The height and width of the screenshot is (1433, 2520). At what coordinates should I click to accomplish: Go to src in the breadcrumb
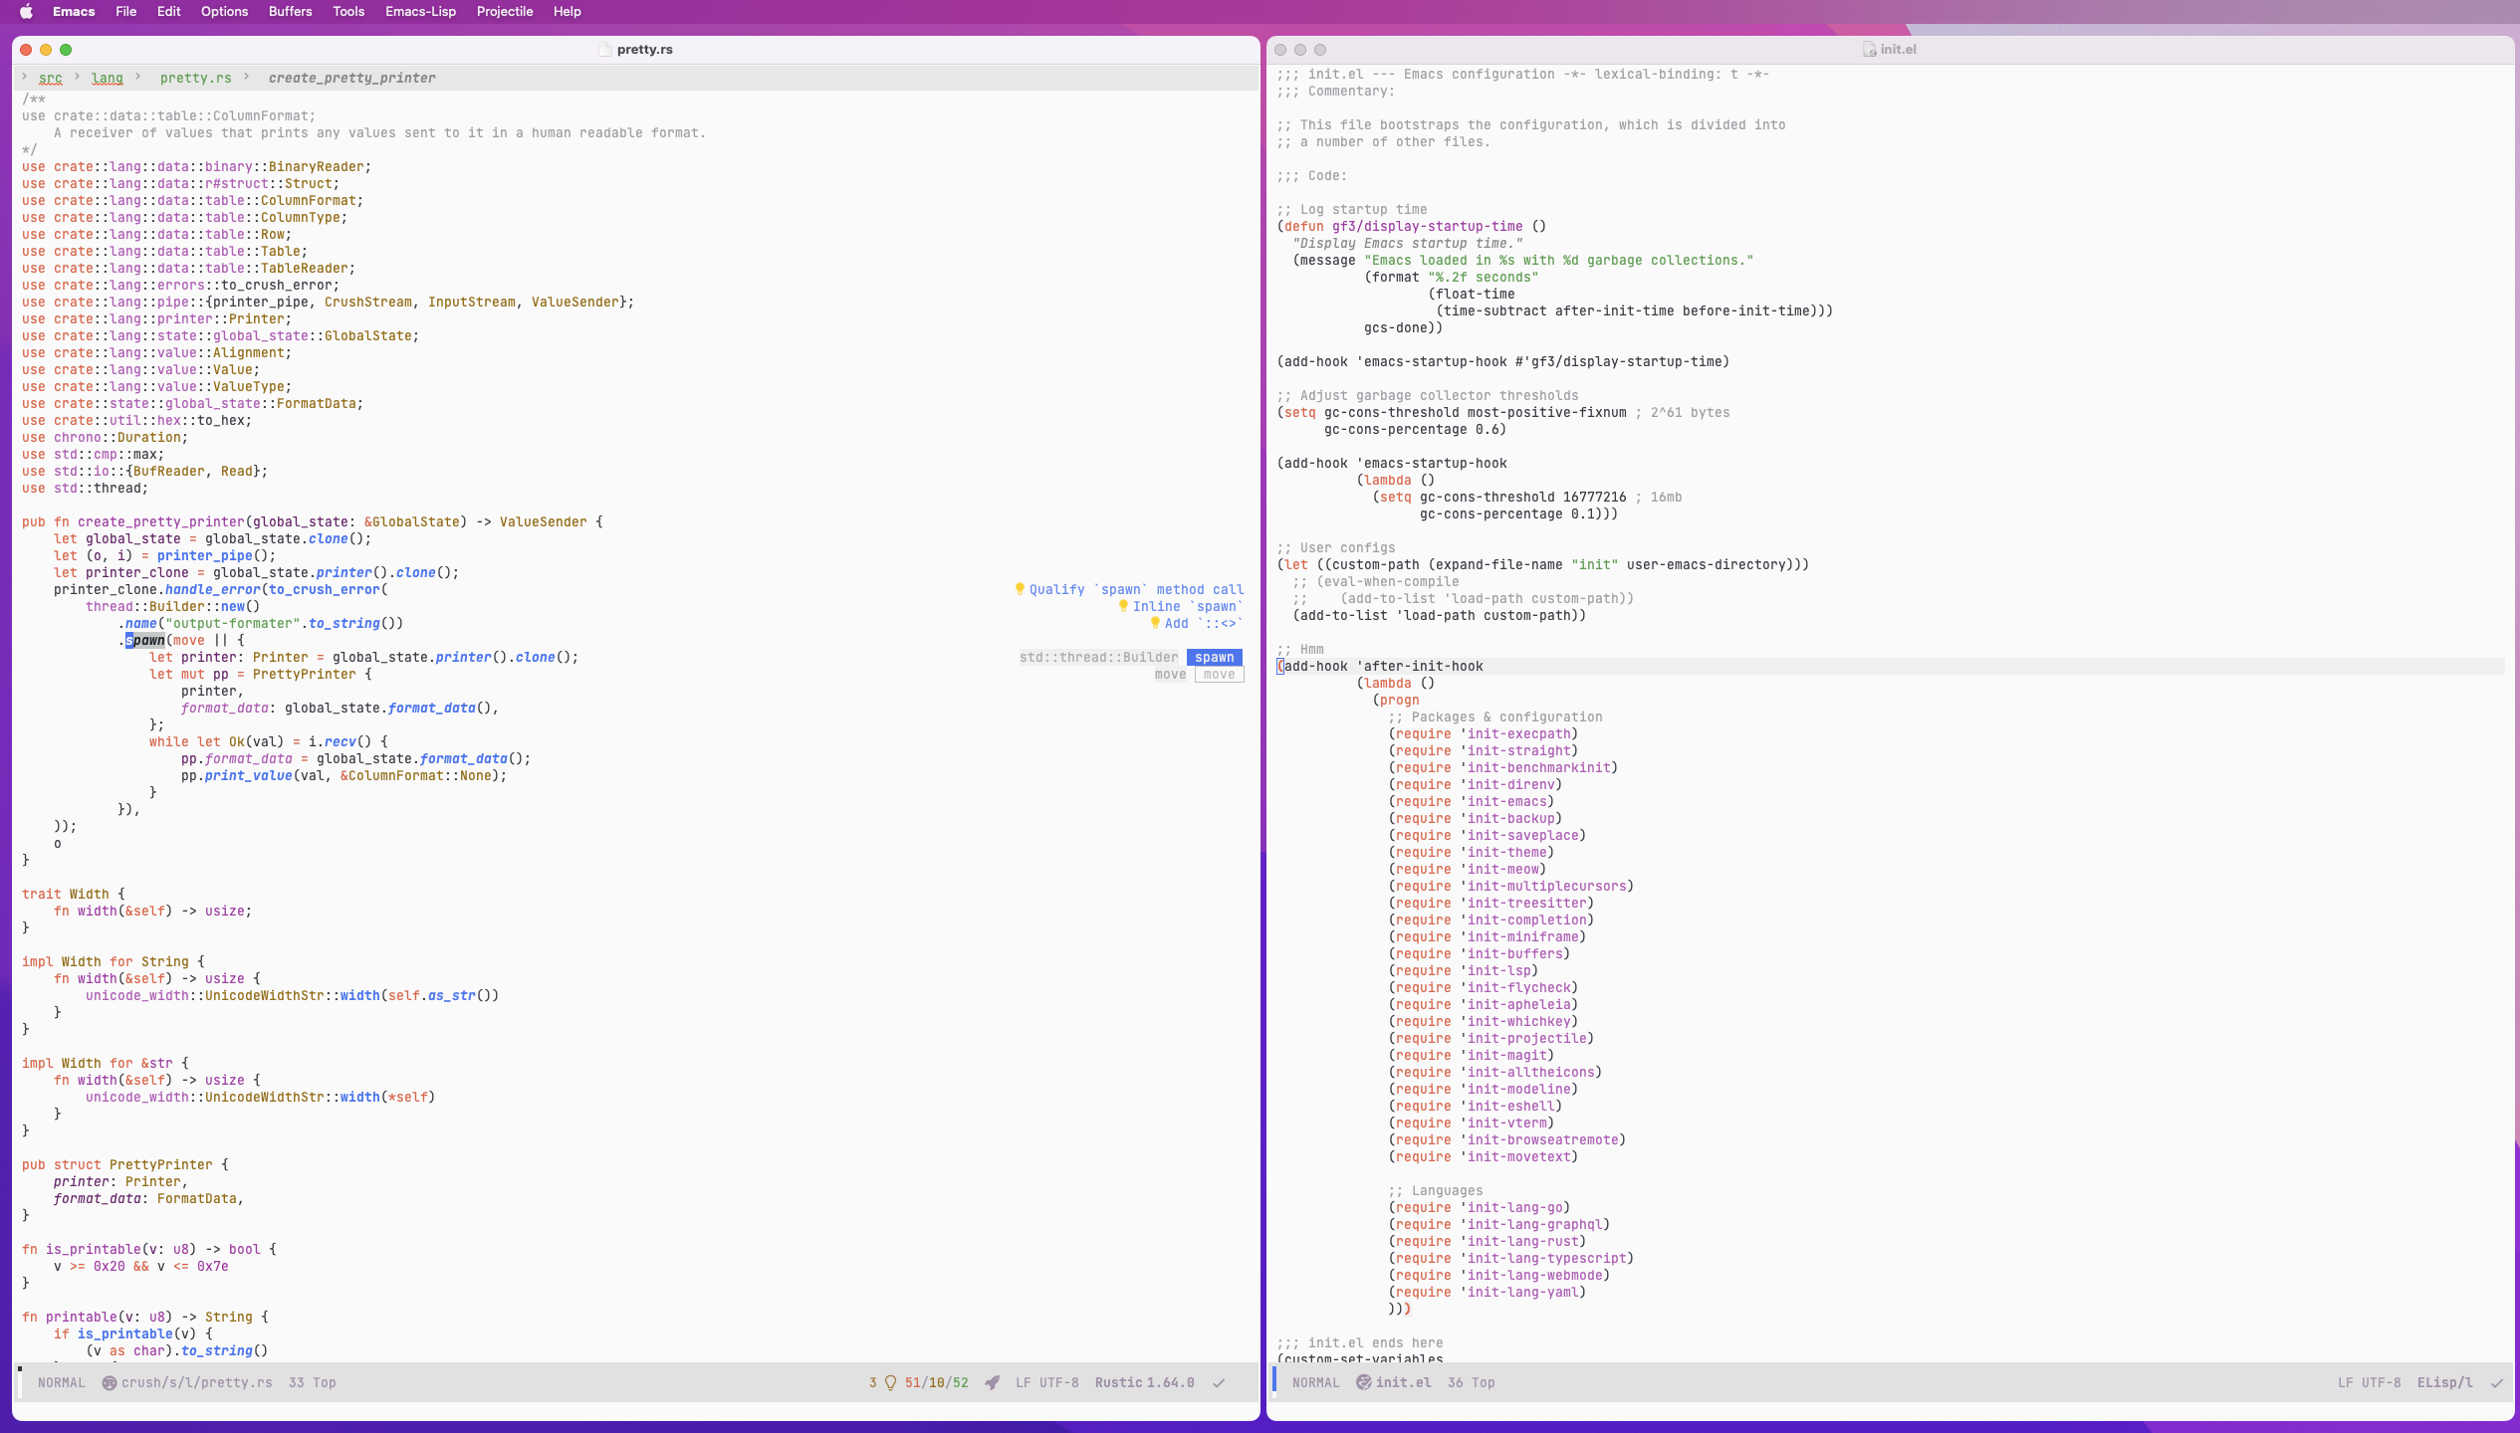[x=50, y=78]
